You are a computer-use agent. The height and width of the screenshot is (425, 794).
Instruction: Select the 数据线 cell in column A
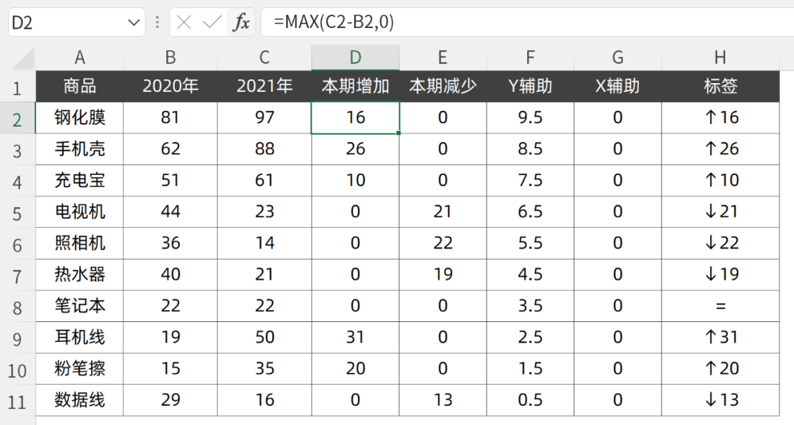click(x=79, y=400)
